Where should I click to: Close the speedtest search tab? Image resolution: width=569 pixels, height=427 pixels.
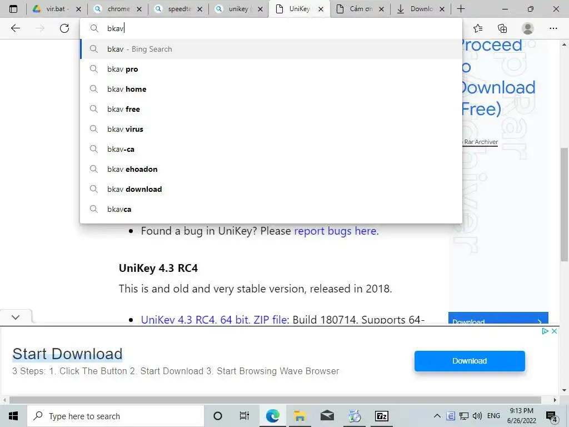pyautogui.click(x=199, y=9)
